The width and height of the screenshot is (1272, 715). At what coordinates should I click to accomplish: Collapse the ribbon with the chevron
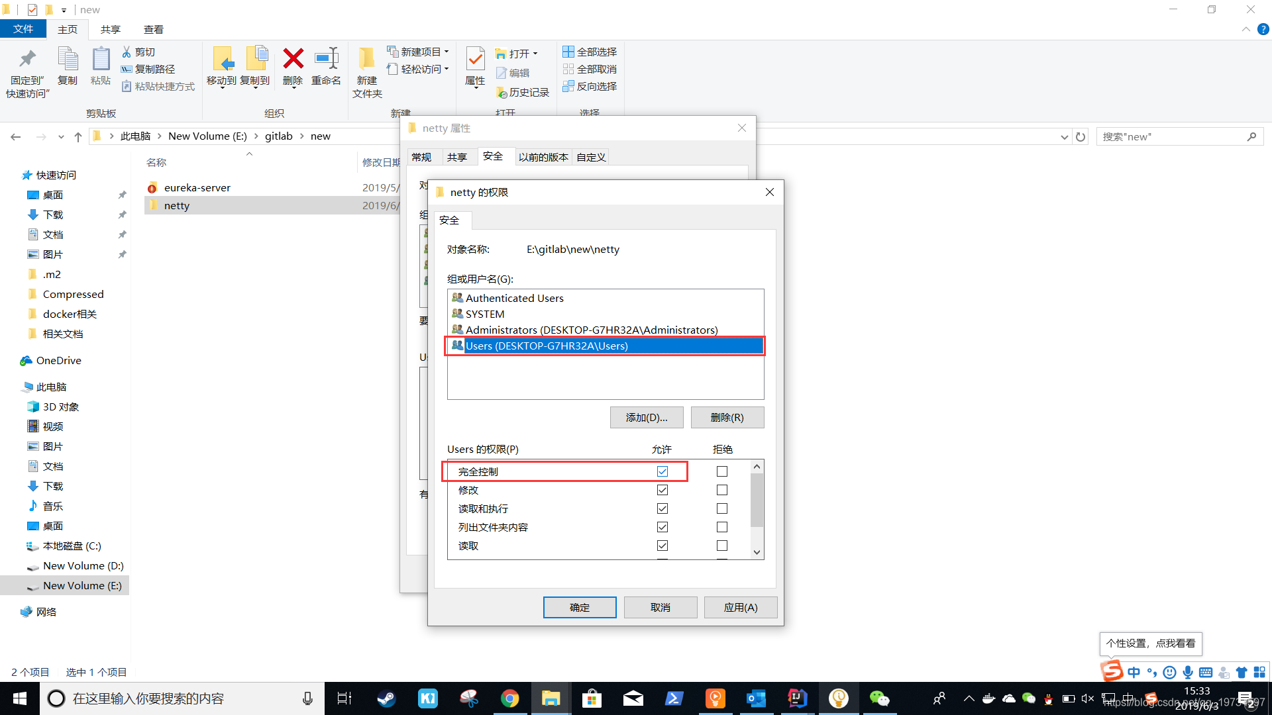point(1246,30)
